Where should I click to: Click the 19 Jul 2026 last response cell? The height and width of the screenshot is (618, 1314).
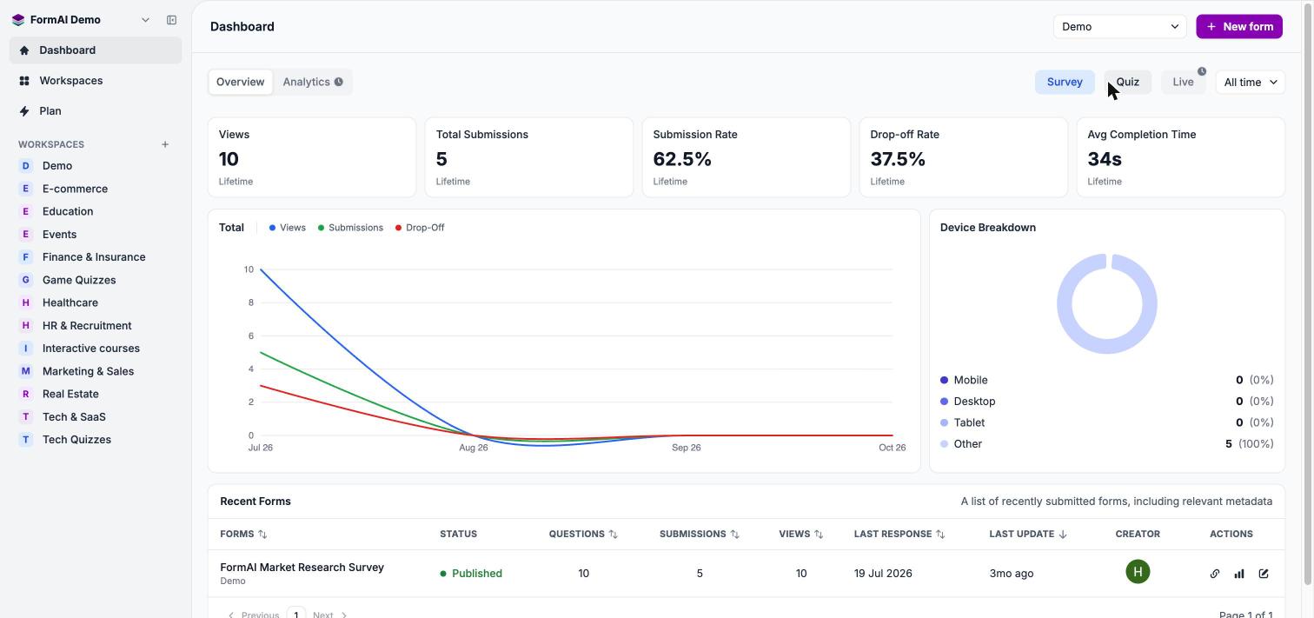click(883, 574)
